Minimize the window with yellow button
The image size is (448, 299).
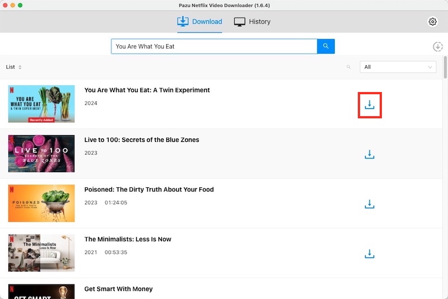tap(12, 5)
